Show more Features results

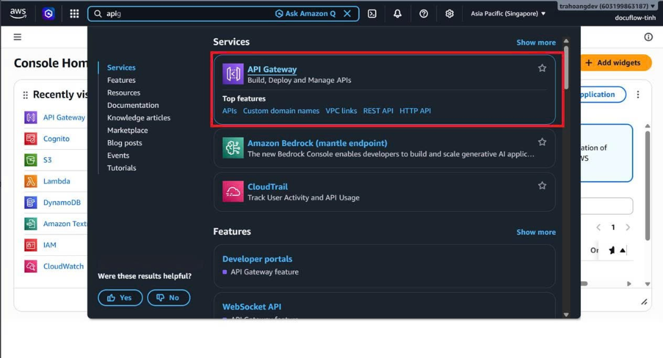click(x=535, y=232)
